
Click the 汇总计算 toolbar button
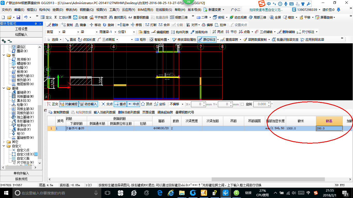coord(62,17)
